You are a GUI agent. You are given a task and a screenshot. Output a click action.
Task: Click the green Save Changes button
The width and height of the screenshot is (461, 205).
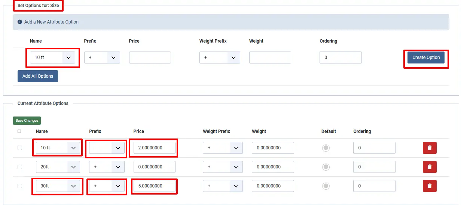(x=27, y=121)
